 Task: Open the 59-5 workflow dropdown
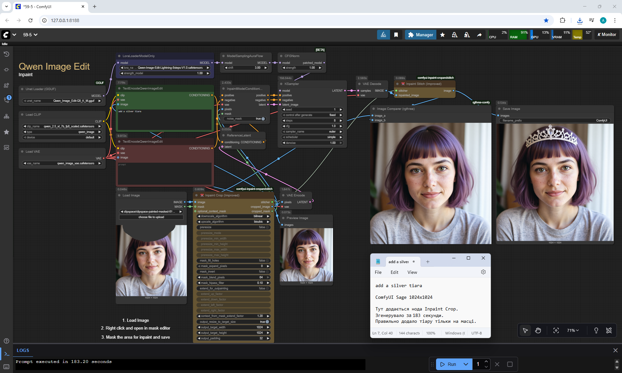(x=30, y=35)
